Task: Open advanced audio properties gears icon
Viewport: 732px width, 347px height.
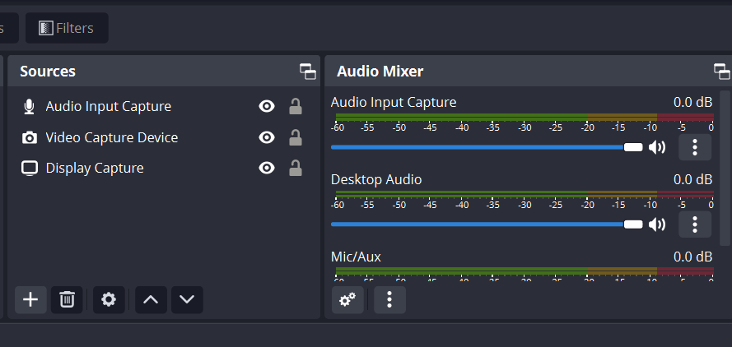Action: pos(347,300)
